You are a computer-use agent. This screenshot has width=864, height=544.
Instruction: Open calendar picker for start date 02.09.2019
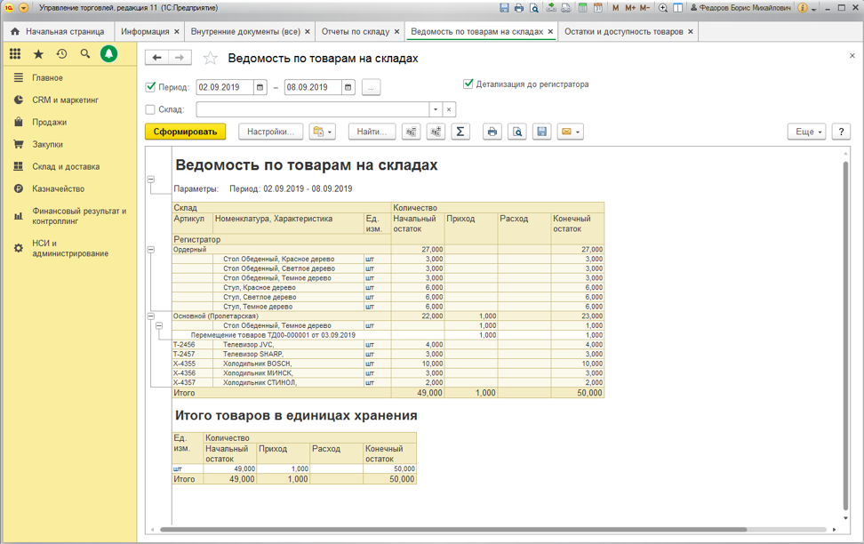pyautogui.click(x=260, y=87)
